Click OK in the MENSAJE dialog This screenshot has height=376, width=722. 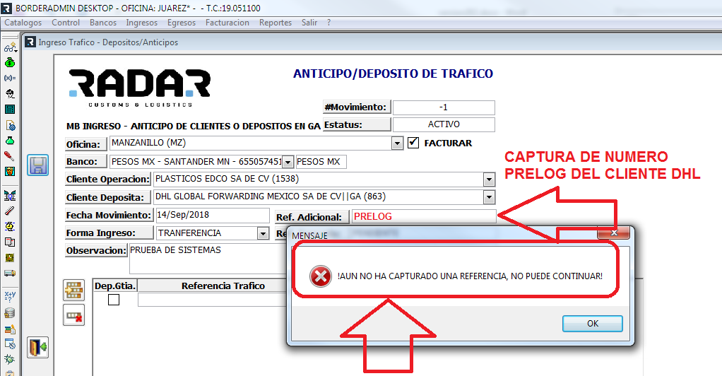(x=593, y=324)
